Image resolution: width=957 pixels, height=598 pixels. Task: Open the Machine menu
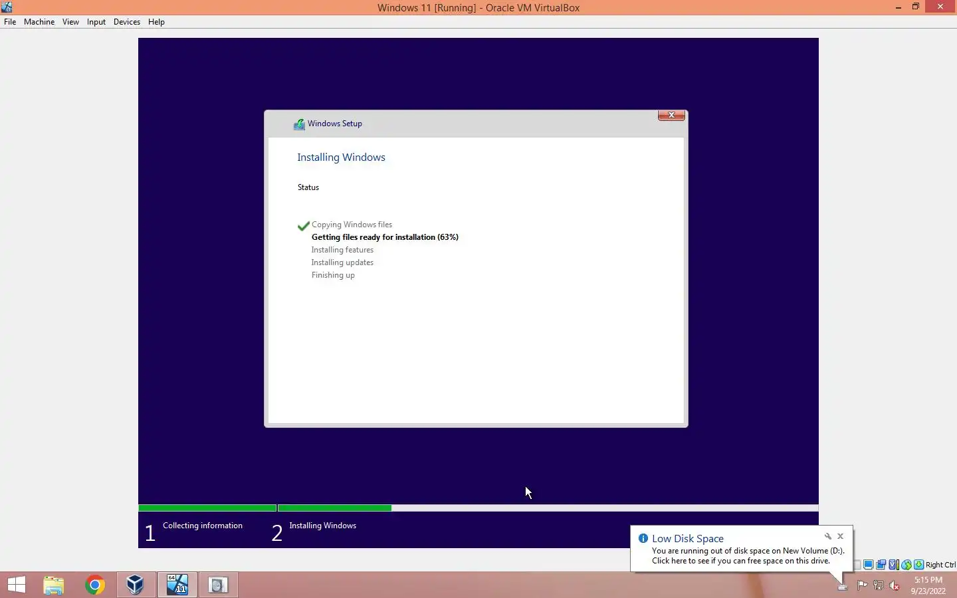(x=39, y=22)
